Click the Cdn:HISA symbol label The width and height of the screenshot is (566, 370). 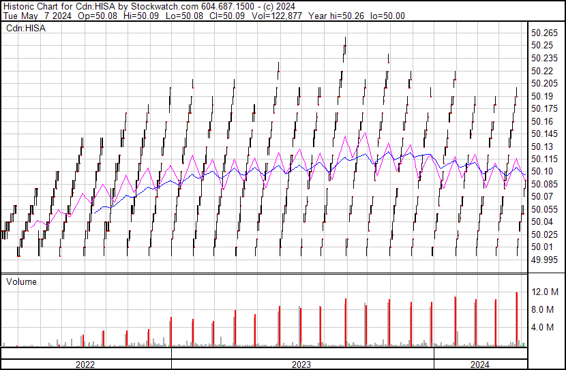(26, 28)
